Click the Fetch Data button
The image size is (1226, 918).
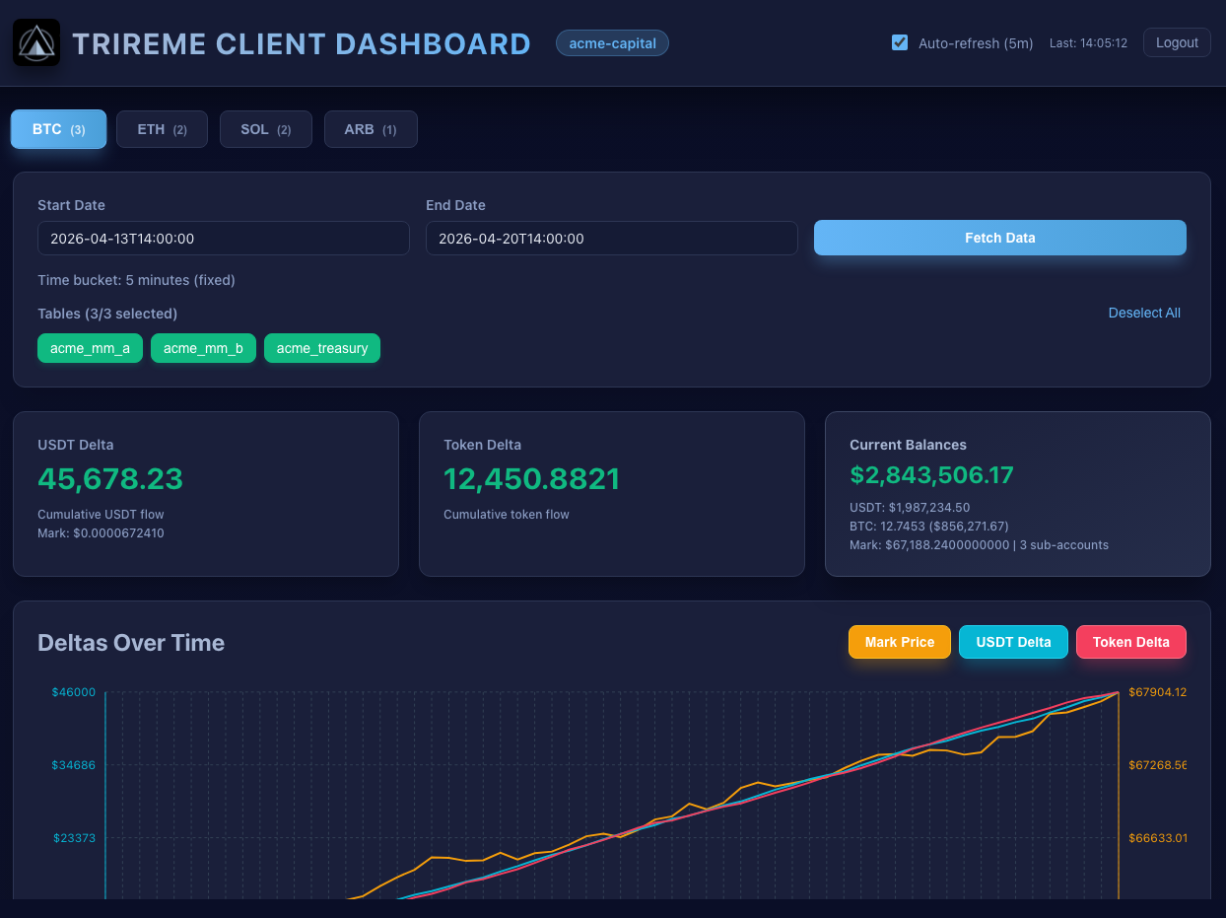(x=999, y=238)
